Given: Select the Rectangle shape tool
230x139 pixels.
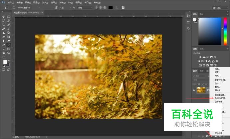Looking at the screenshot, I should pyautogui.click(x=9, y=49).
